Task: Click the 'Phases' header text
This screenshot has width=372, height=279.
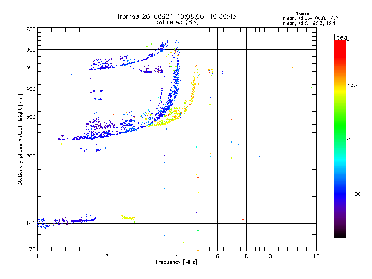Action: point(301,13)
